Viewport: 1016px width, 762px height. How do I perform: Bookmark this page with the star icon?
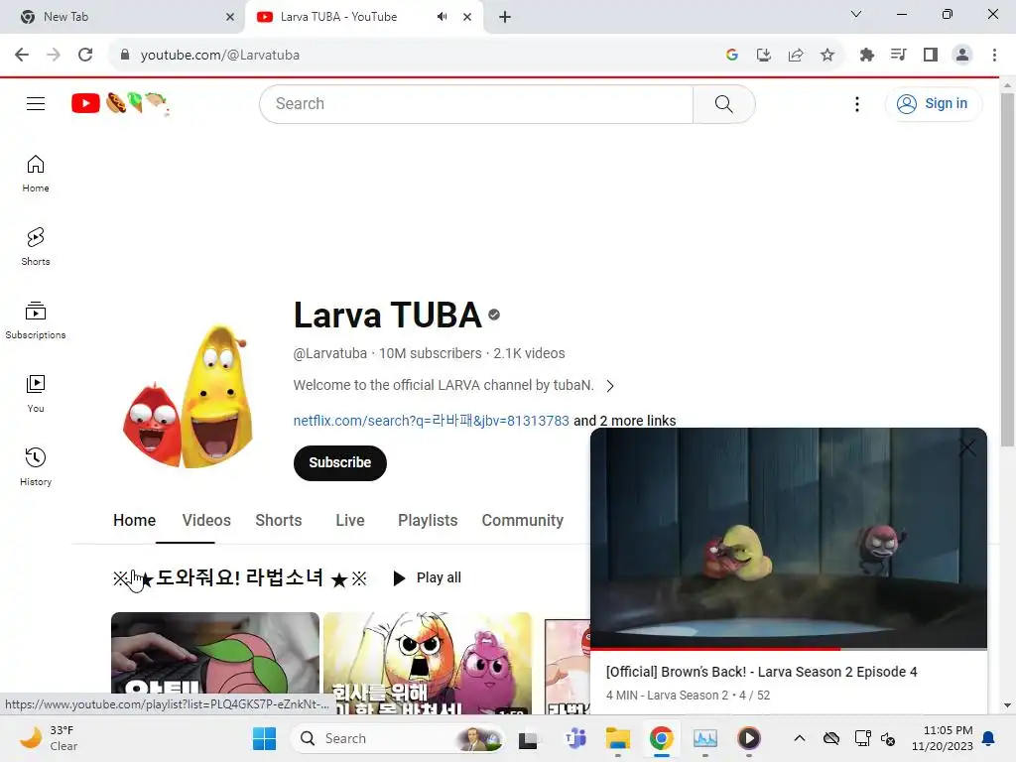tap(826, 56)
